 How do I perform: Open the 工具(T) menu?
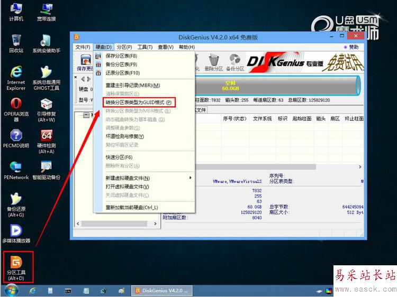tap(145, 47)
